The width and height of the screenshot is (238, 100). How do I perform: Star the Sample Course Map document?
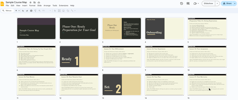[x=30, y=2]
